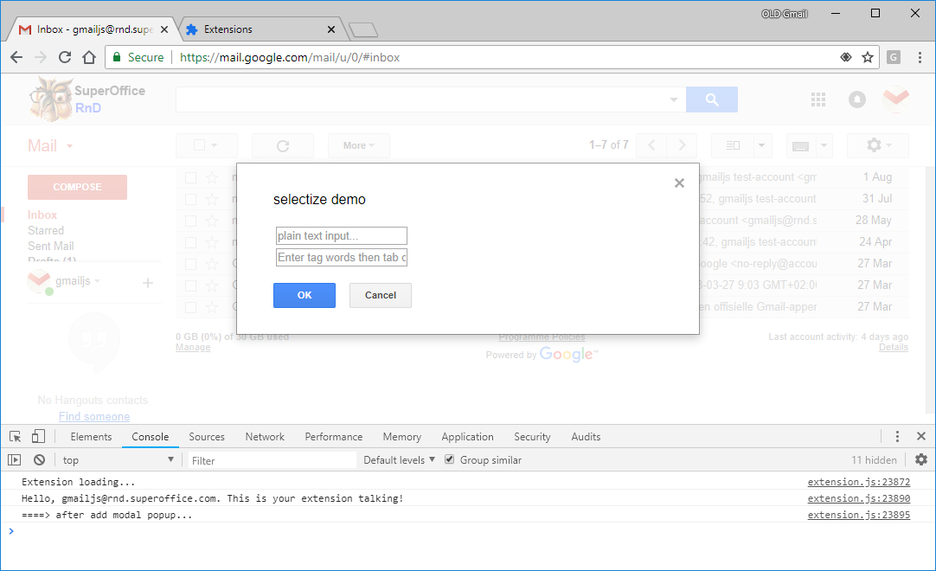The image size is (936, 571).
Task: Click the plain text input field in the dialog
Action: click(x=341, y=235)
